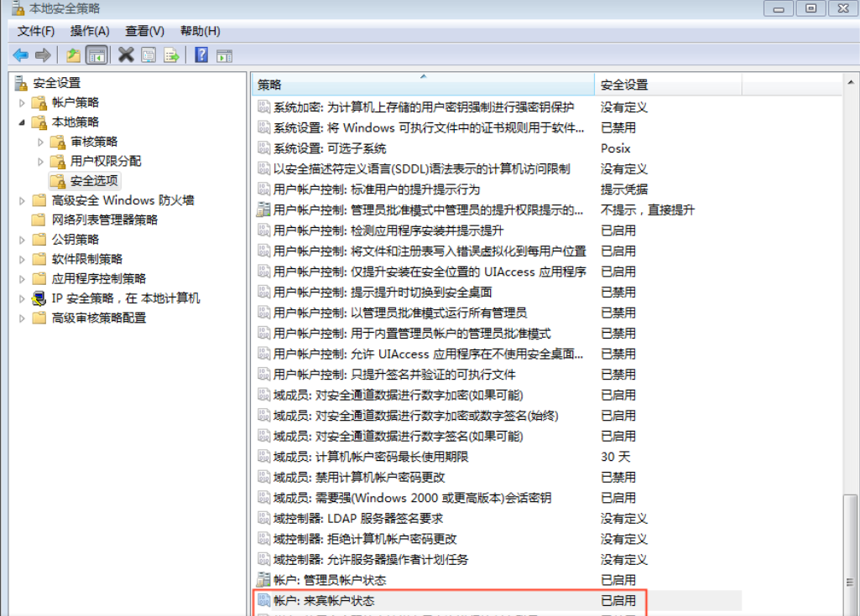860x616 pixels.
Task: Open Help via question mark icon
Action: pos(201,54)
